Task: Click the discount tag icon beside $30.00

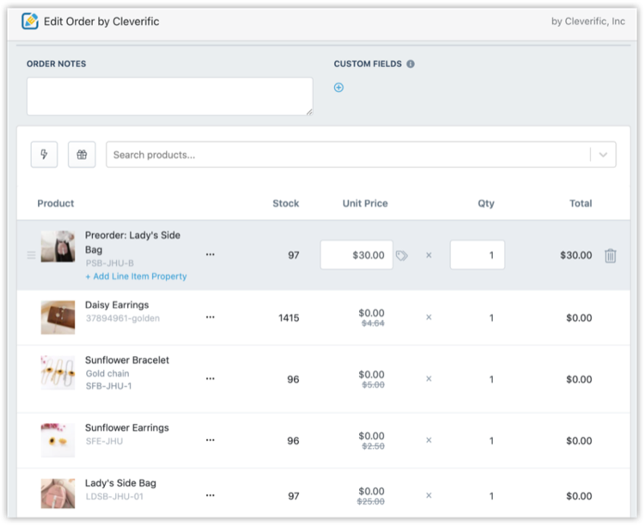Action: [402, 256]
